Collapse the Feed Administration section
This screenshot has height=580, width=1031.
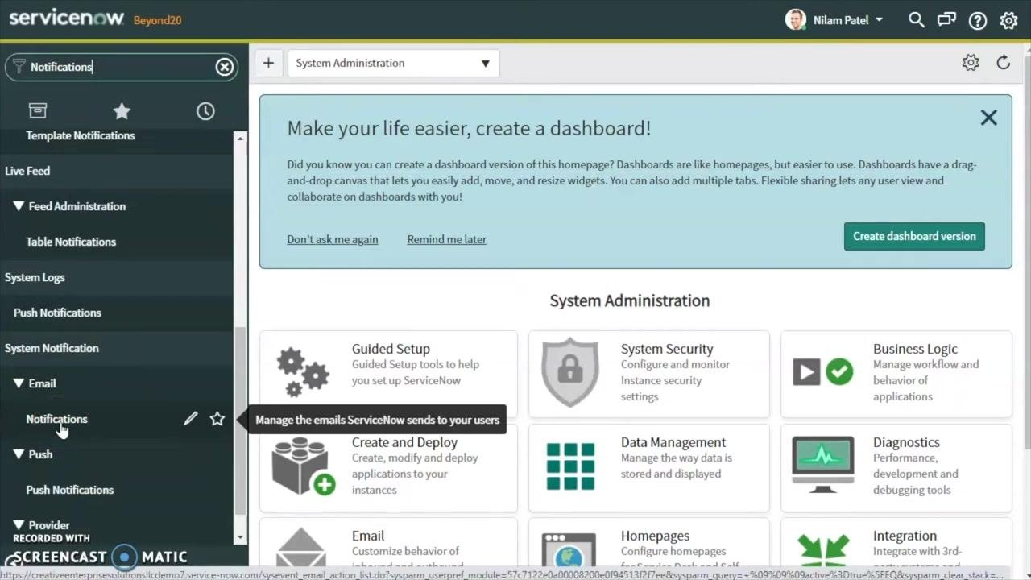coord(19,206)
